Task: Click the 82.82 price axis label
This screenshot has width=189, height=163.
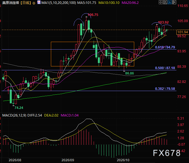Action: click(x=182, y=82)
